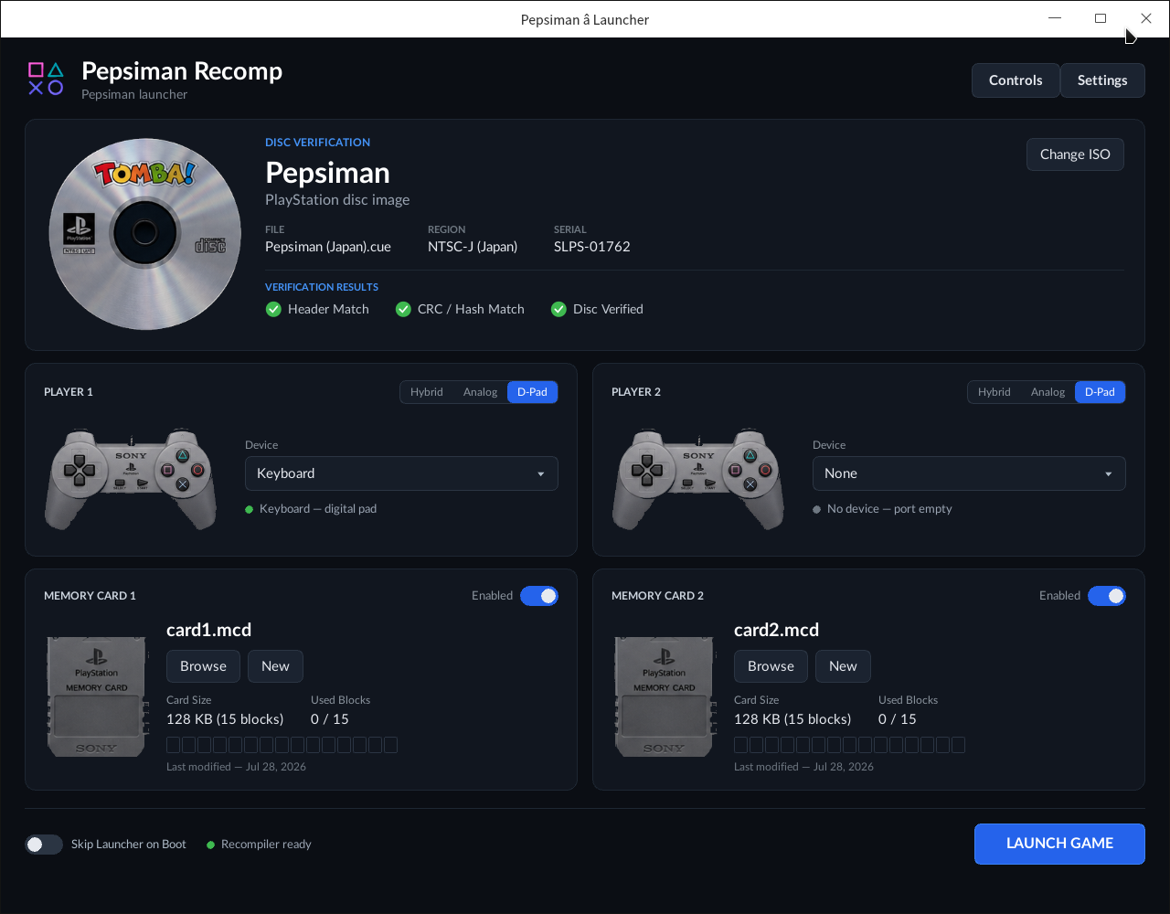
Task: Click the serial SLPS-01762
Action: [592, 247]
